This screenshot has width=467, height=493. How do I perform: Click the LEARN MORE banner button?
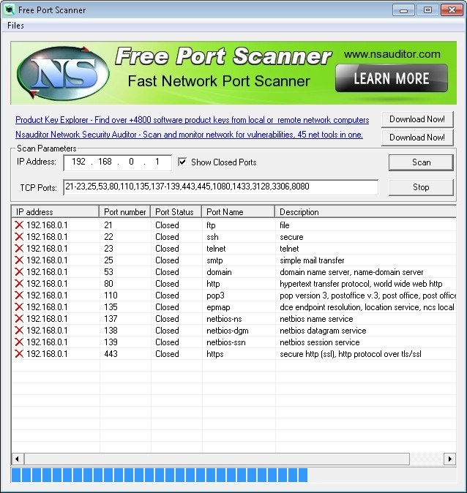click(392, 78)
